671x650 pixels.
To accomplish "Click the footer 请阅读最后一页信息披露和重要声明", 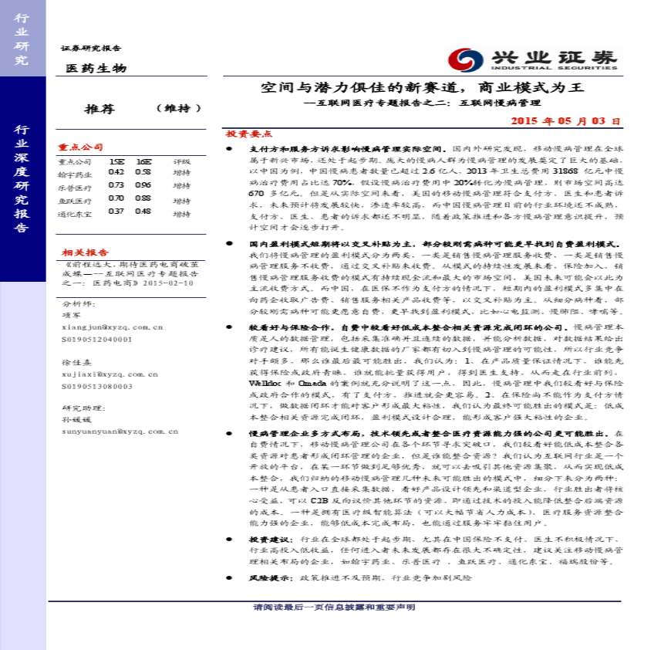I will tap(334, 608).
